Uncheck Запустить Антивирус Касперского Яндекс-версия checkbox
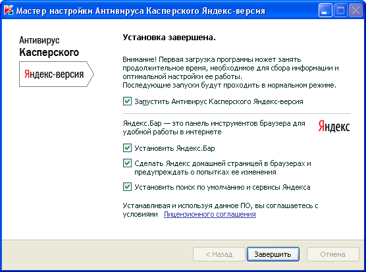This screenshot has height=272, width=366. point(127,101)
